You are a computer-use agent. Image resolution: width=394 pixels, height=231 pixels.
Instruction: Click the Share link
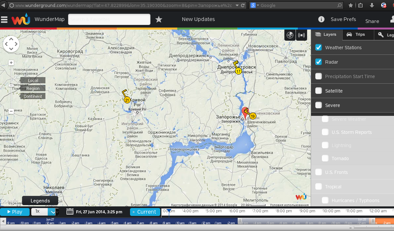point(372,21)
